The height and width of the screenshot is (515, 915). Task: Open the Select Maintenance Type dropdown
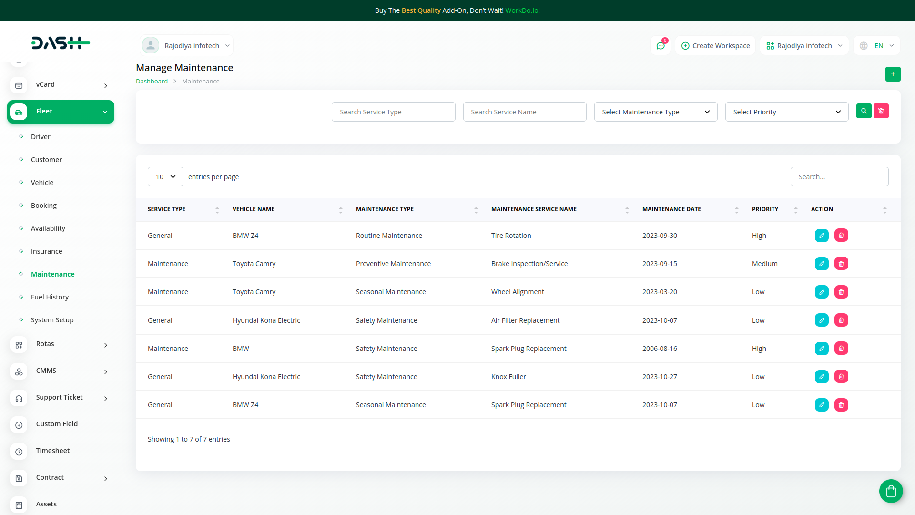(x=655, y=112)
